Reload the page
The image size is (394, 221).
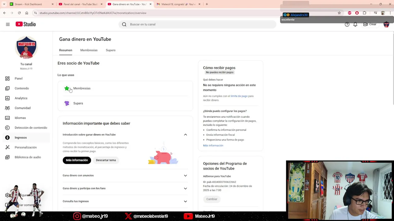pos(19,13)
